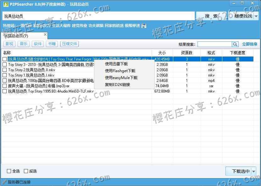Expand the 下载选中 dropdown arrow
261x186 pixels.
pos(253,171)
